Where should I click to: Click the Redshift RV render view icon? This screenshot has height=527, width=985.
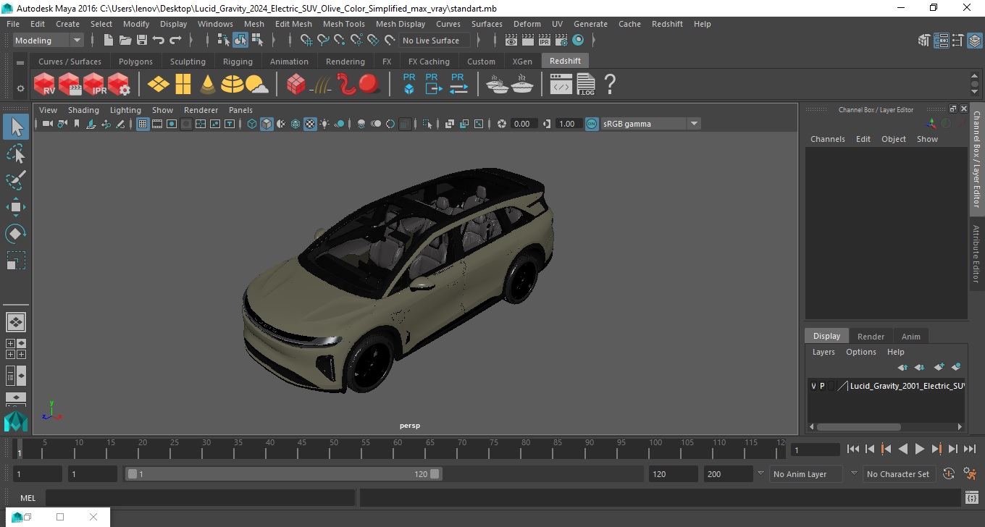pyautogui.click(x=45, y=85)
